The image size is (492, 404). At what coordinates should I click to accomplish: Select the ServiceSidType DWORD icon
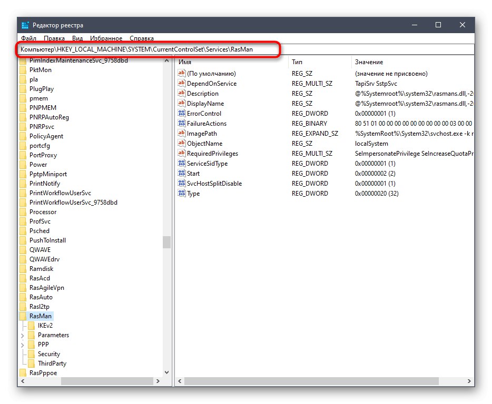point(181,163)
